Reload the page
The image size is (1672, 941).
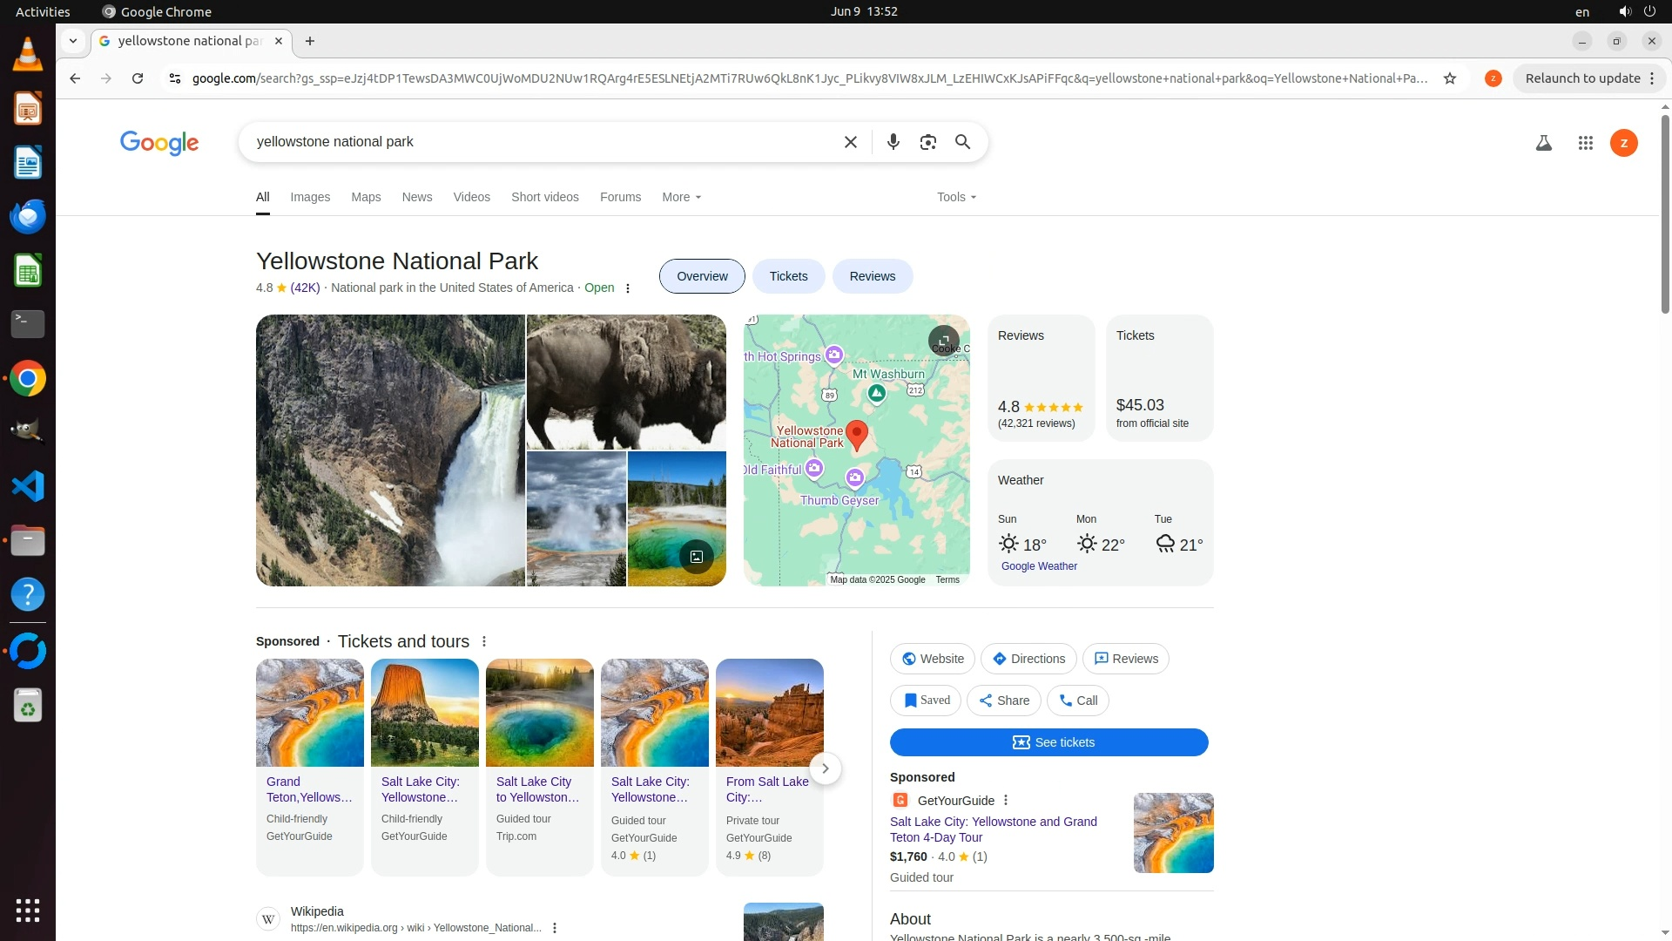click(x=138, y=78)
